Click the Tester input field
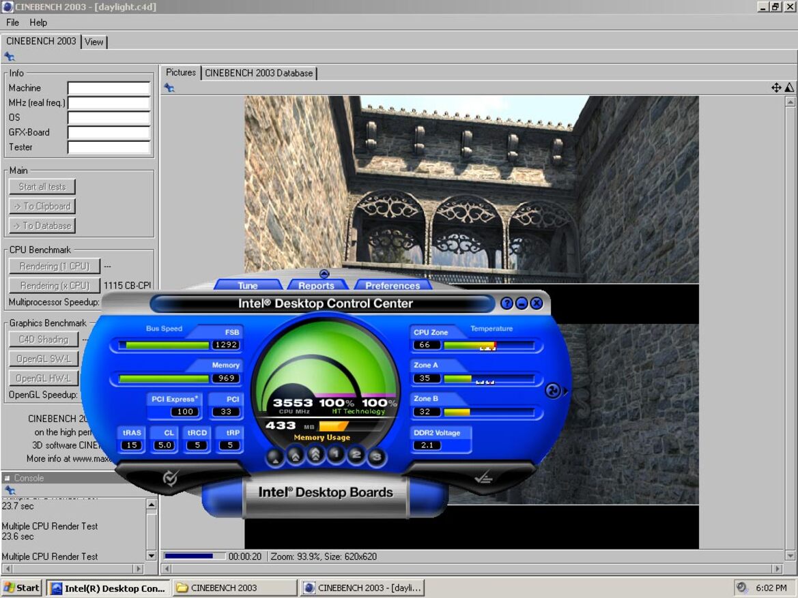Screen dimensions: 798x598 point(109,147)
